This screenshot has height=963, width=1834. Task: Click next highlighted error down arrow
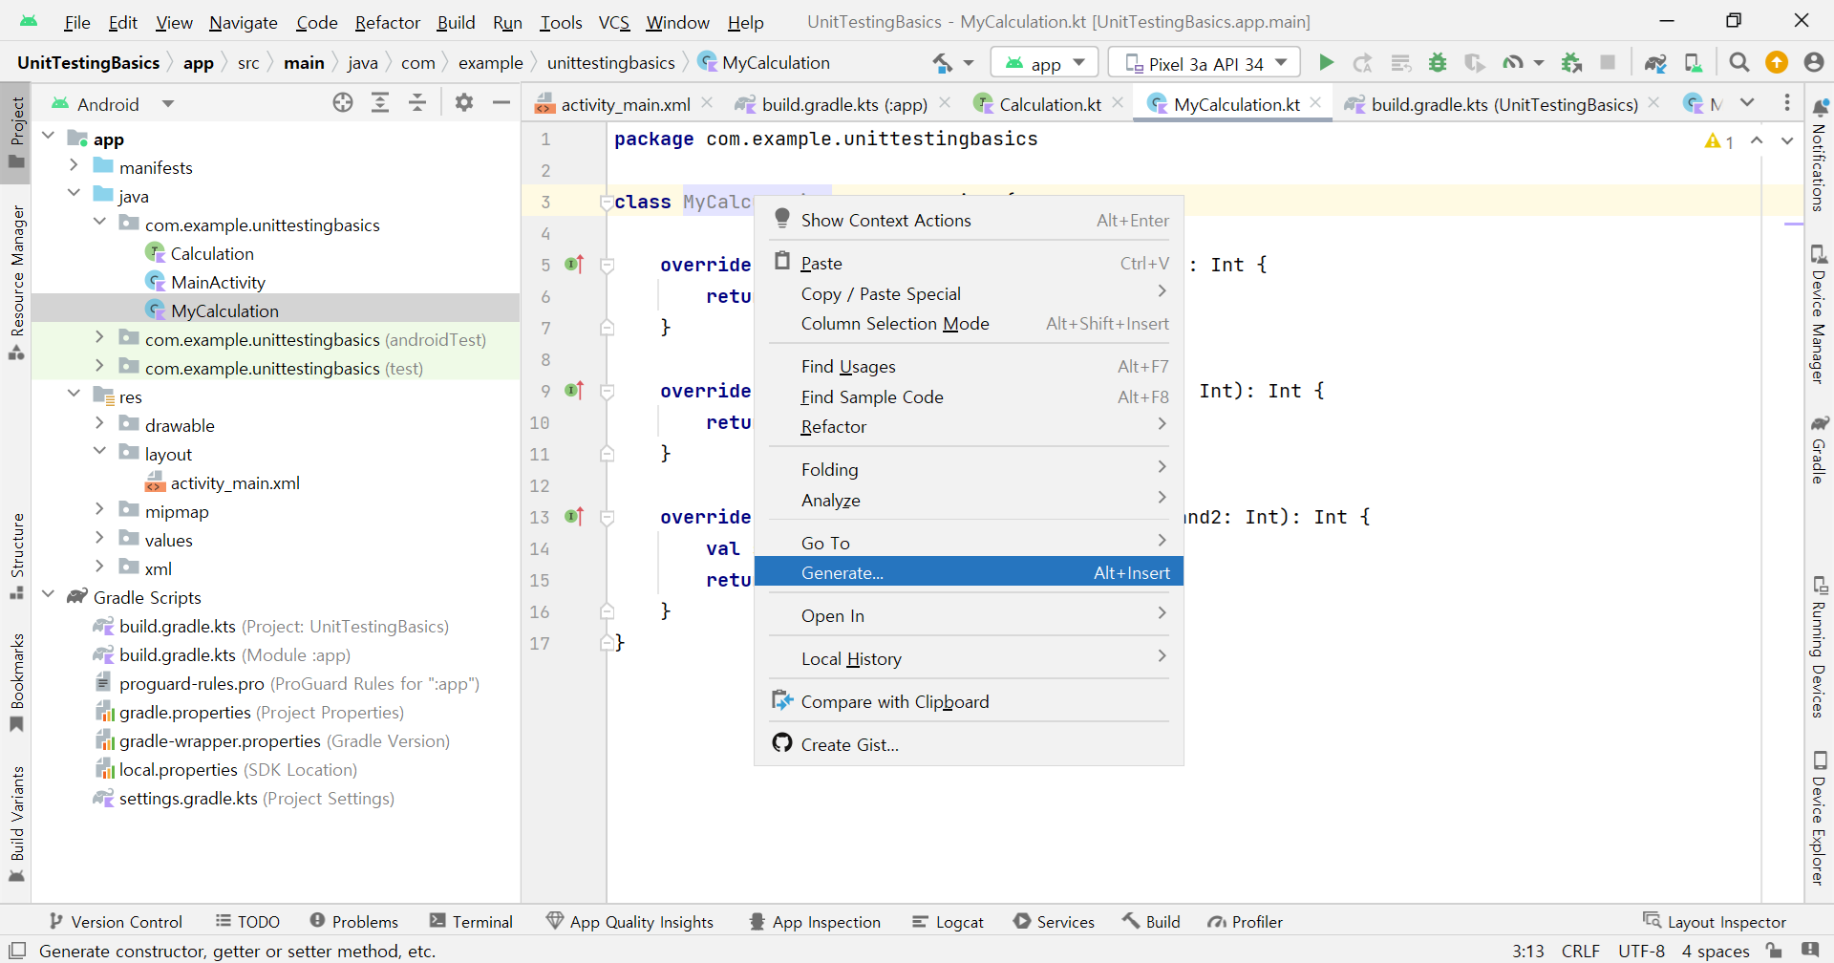[1787, 141]
